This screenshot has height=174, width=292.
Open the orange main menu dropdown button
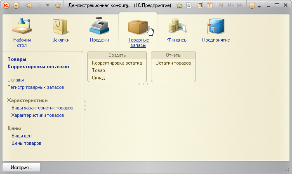pos(16,5)
